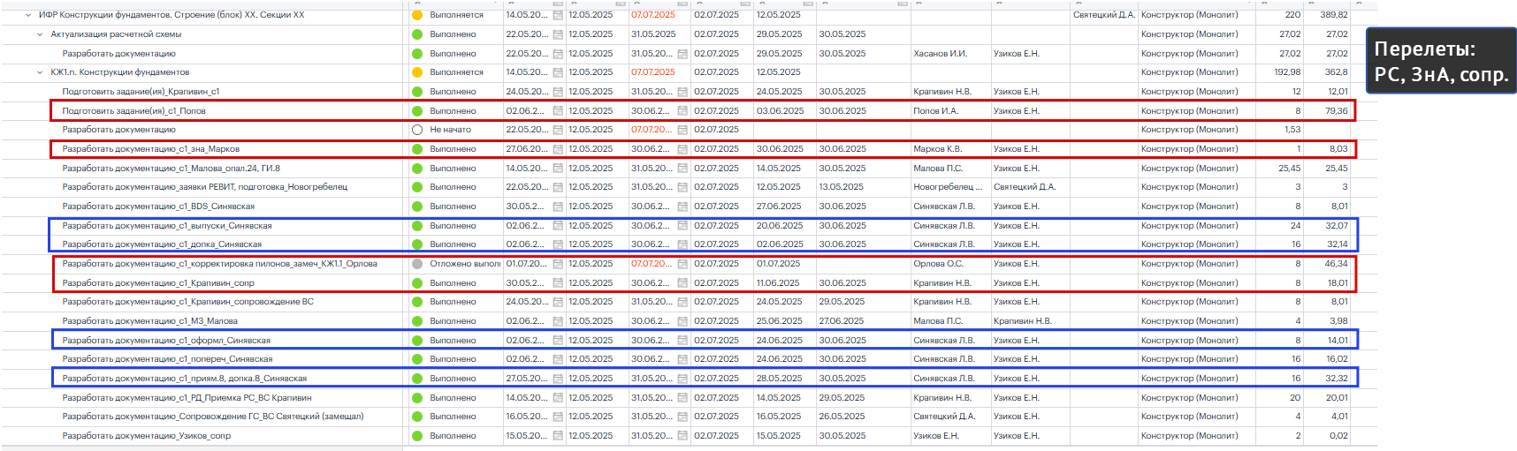Viewport: 1517px width, 451px height.
Task: Open end date calendar in Малова_опал.24 row
Action: point(682,169)
